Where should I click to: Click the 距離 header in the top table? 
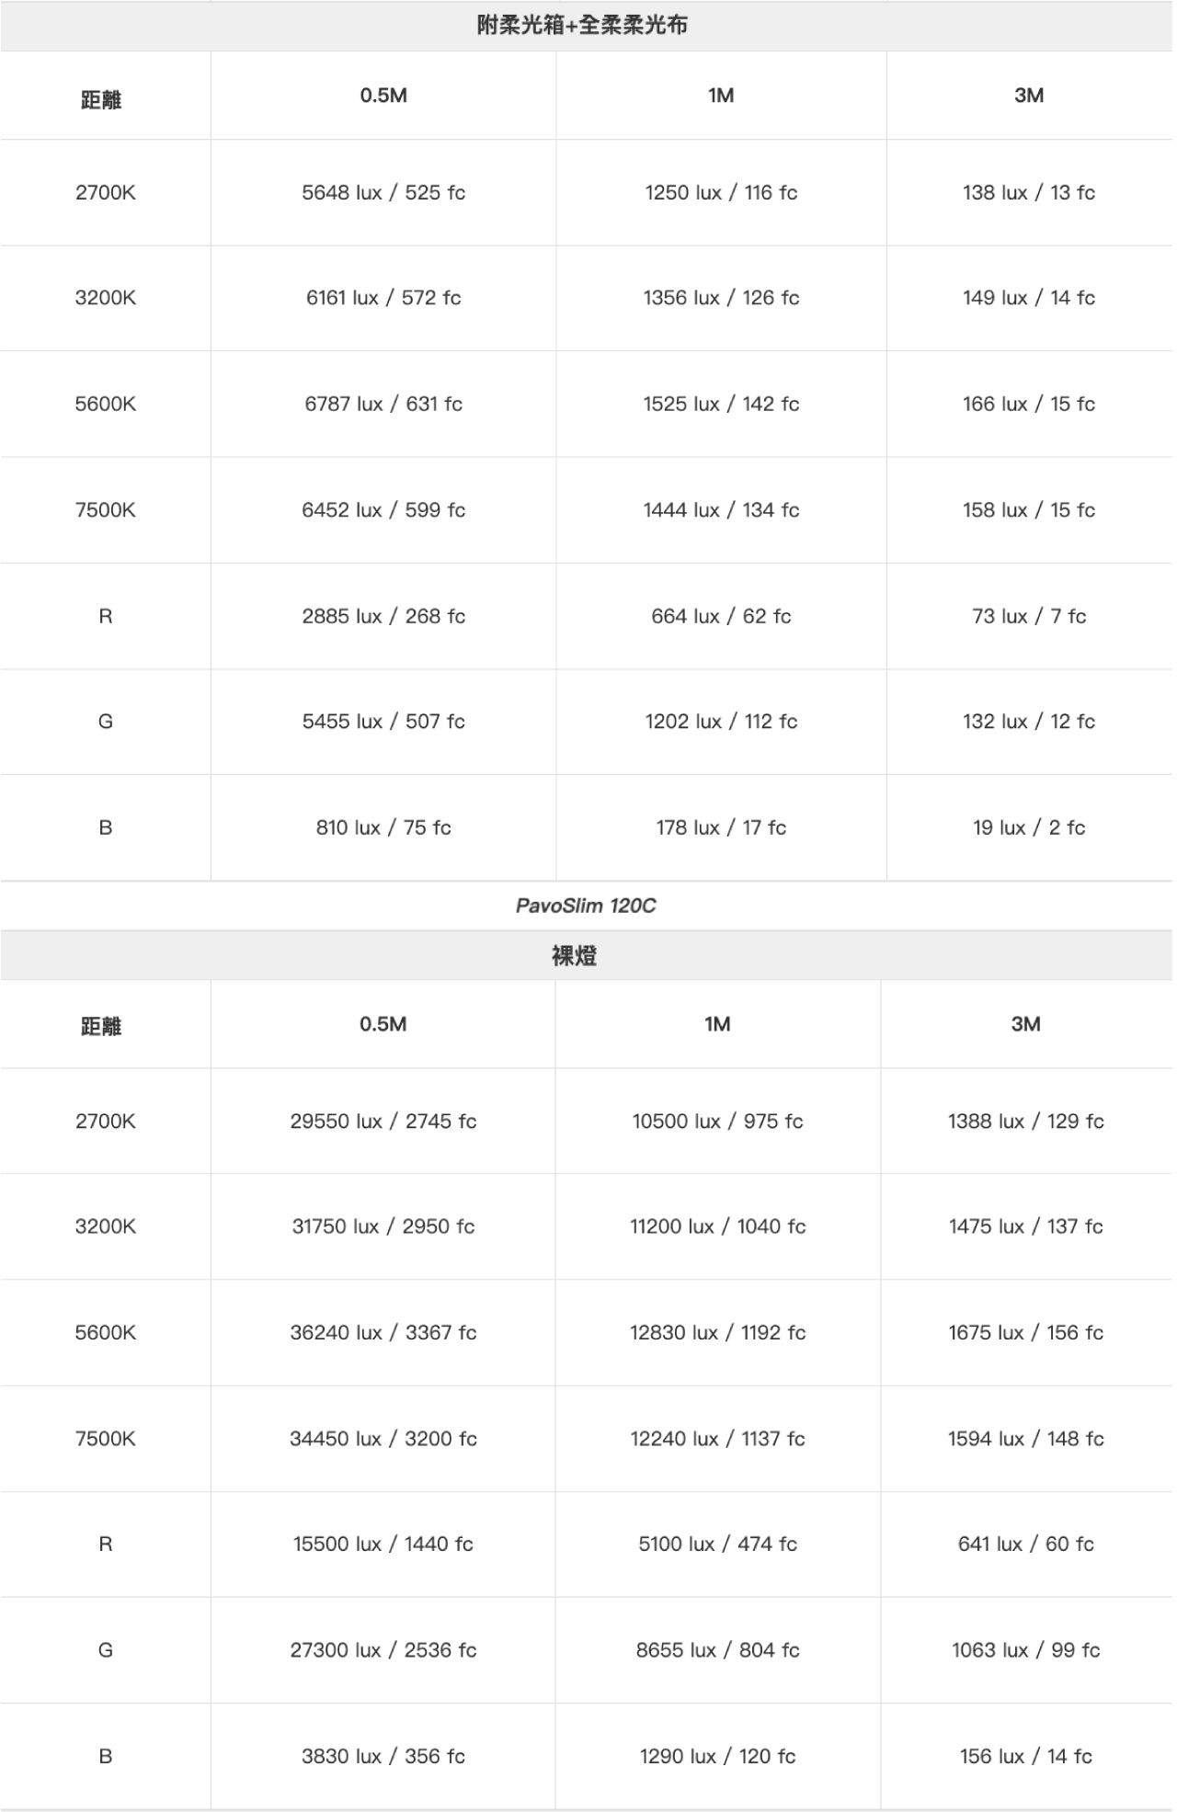click(101, 99)
